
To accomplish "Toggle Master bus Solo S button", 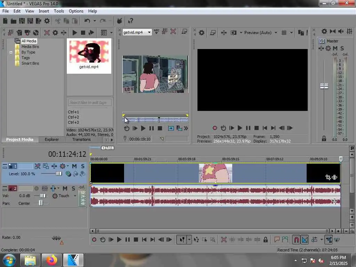I will click(x=342, y=48).
